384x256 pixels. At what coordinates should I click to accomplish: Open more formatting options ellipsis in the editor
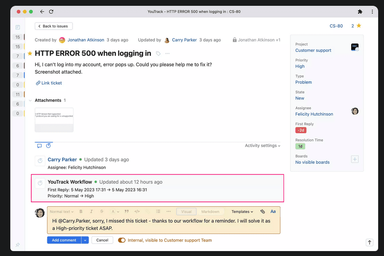click(169, 212)
